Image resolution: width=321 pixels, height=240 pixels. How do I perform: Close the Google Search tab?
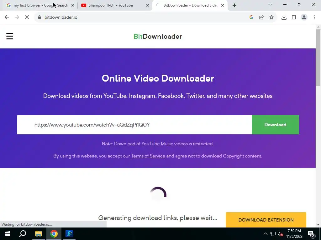[x=73, y=5]
